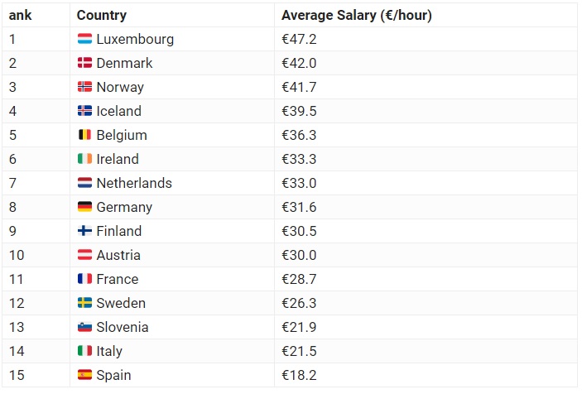The image size is (582, 394).
Task: Click France's €28.7 salary value
Action: (299, 279)
